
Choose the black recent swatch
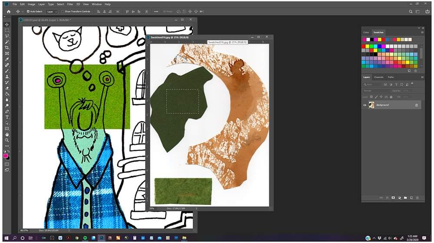coord(372,40)
